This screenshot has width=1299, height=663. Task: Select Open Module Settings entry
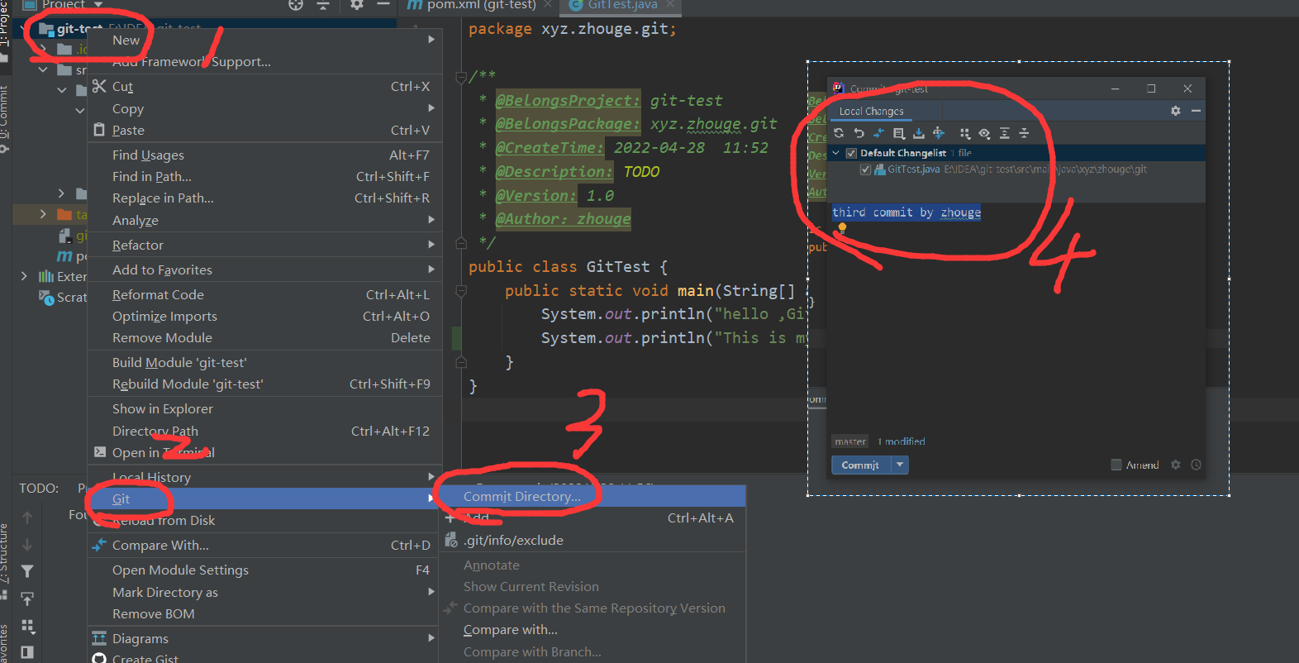click(264, 570)
